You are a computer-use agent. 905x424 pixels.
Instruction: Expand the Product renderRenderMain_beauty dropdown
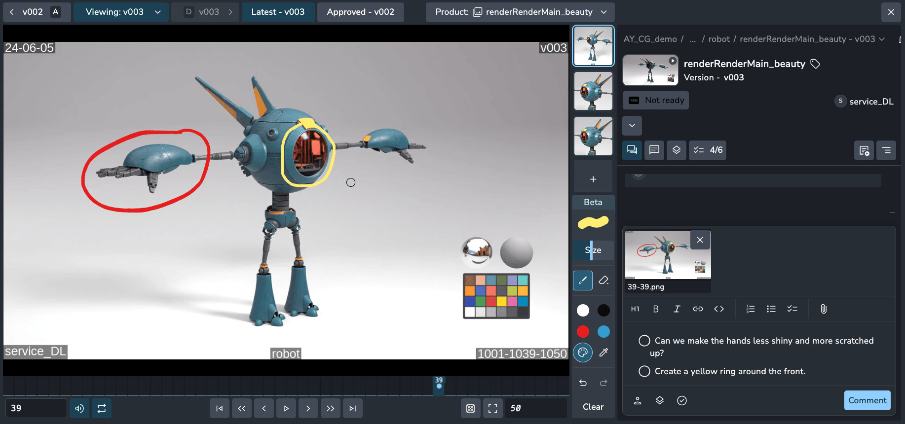[x=520, y=12]
